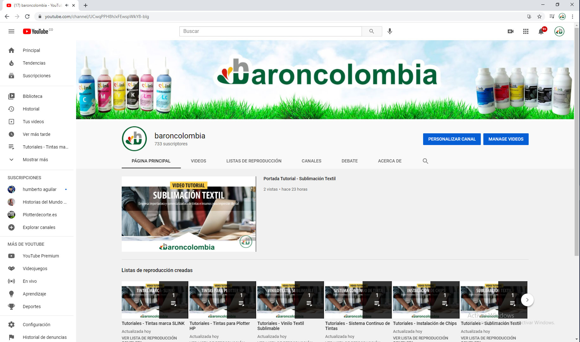Open notifications bell
Image resolution: width=580 pixels, height=342 pixels.
pos(541,31)
